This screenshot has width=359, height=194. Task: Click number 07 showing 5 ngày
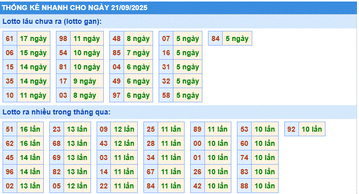[166, 38]
